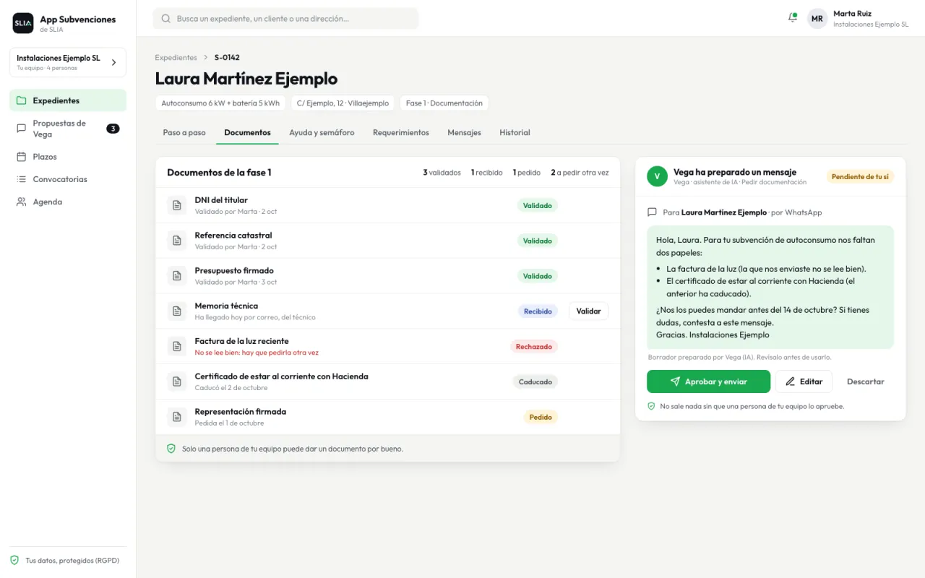The width and height of the screenshot is (925, 578).
Task: Switch to the Paso a paso tab
Action: tap(184, 133)
